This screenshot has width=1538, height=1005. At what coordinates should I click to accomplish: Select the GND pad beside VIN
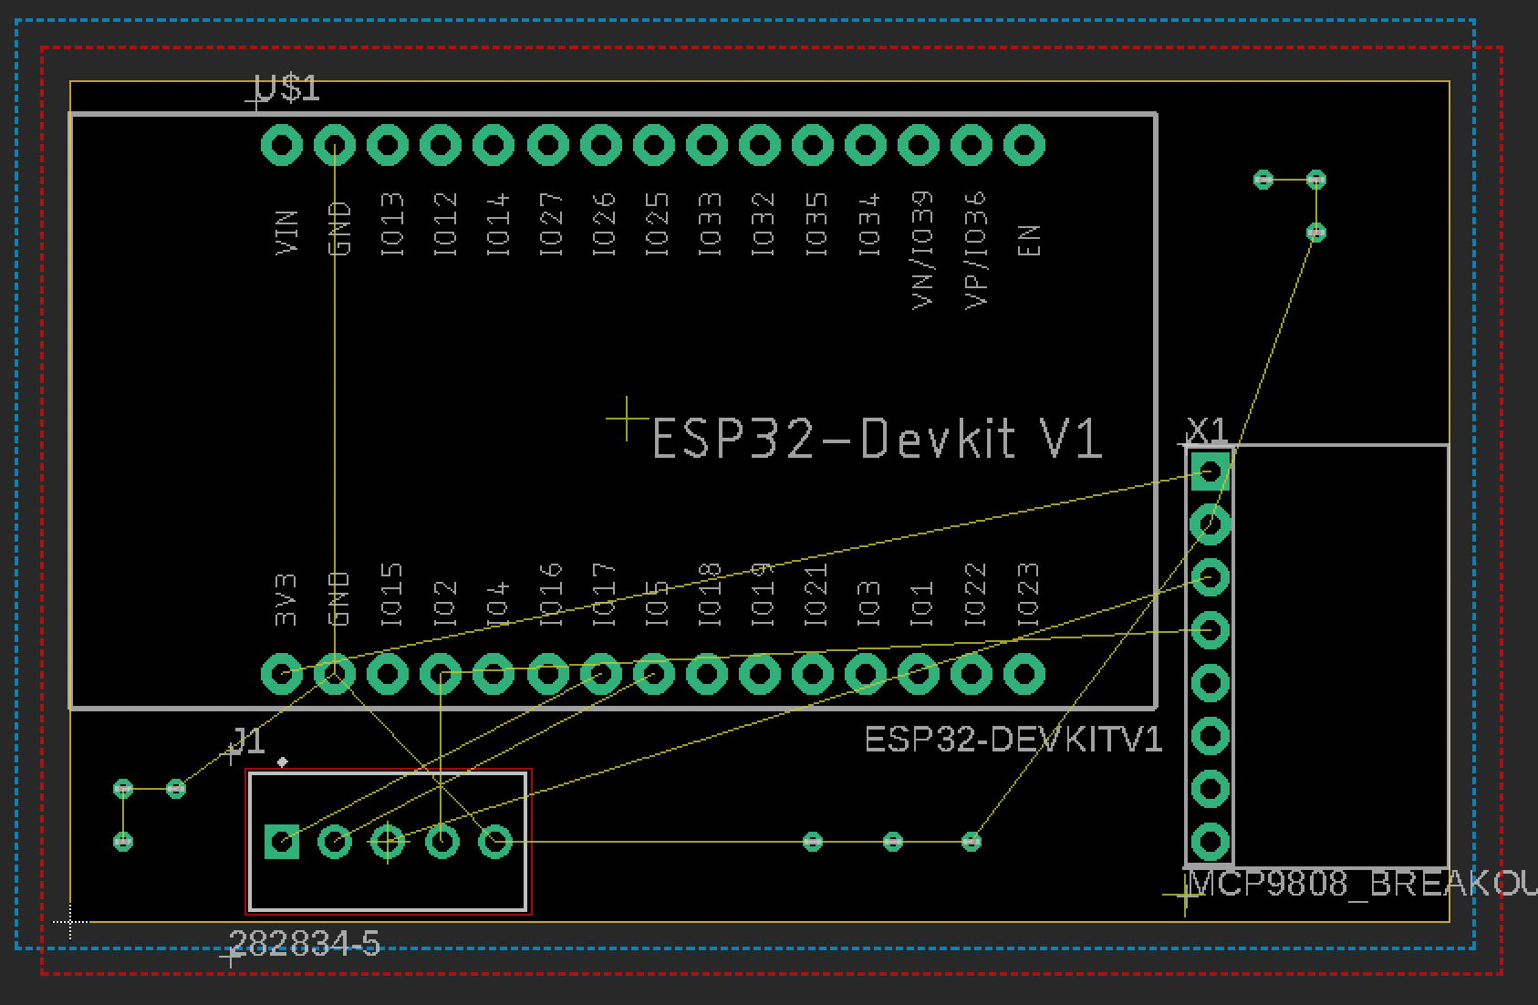(335, 145)
